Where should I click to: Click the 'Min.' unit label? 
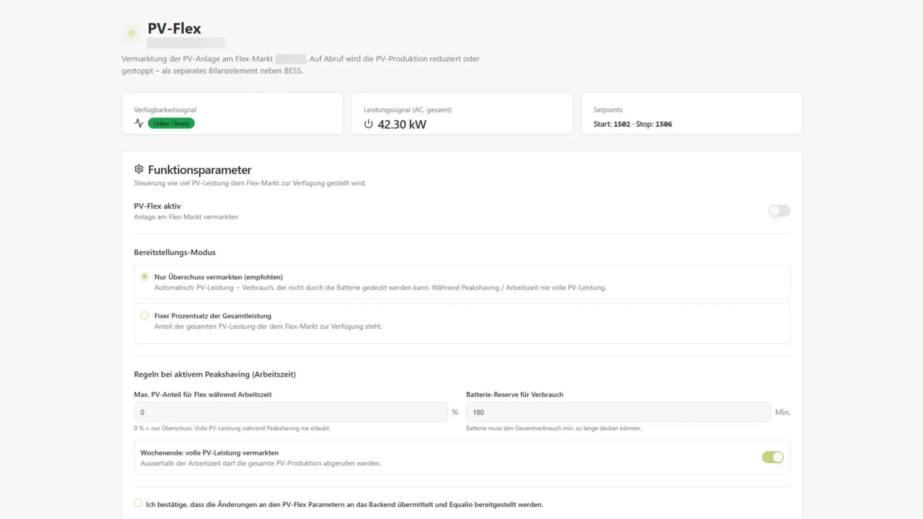782,412
